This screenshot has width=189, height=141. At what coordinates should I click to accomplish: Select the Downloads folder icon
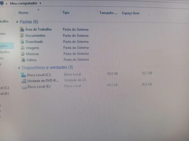(x=22, y=41)
